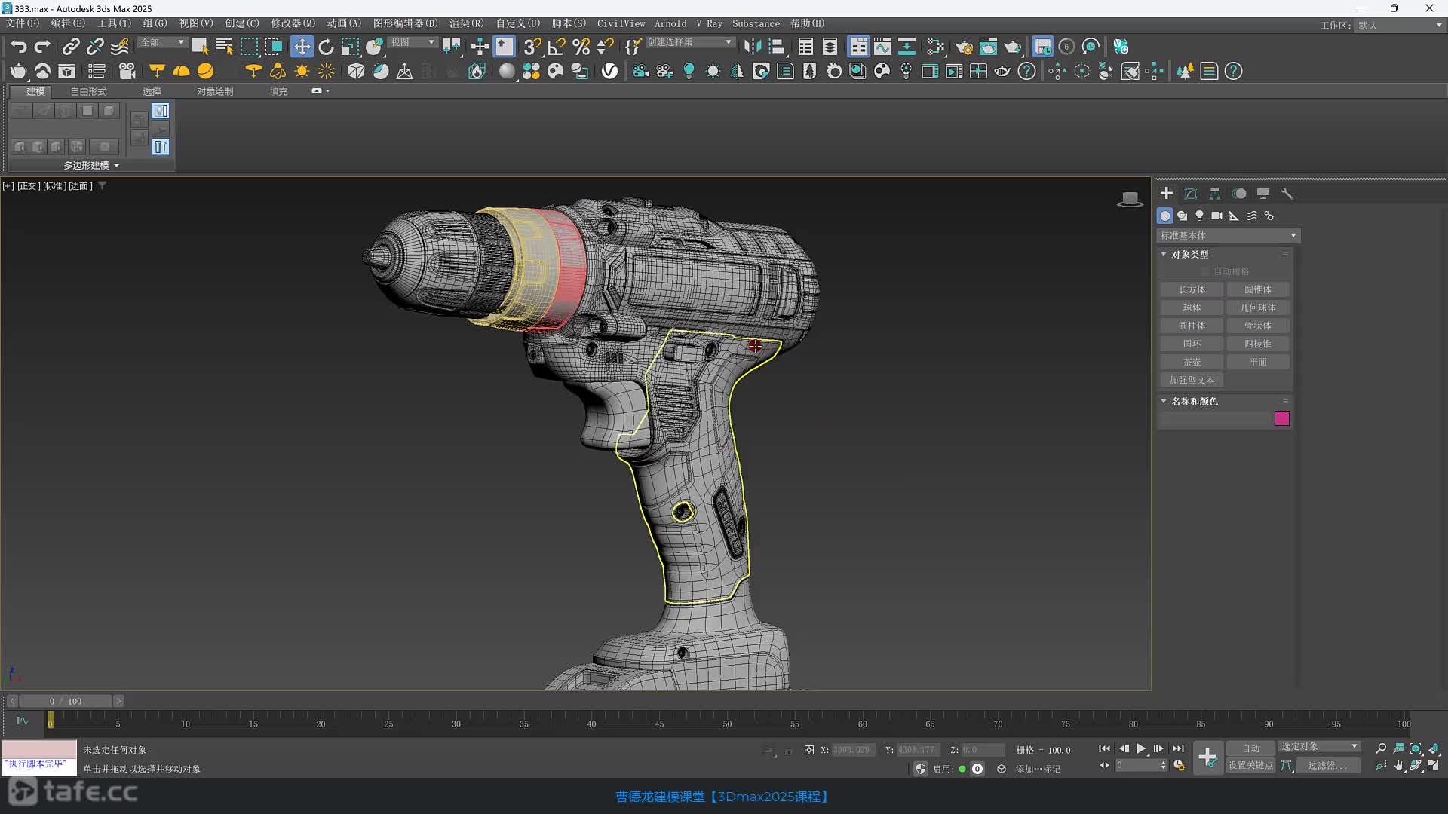Click the V-Ray sun light icon
The width and height of the screenshot is (1448, 814).
click(x=302, y=71)
